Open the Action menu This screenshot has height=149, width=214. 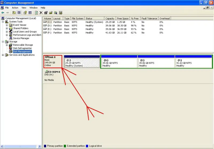pos(15,8)
